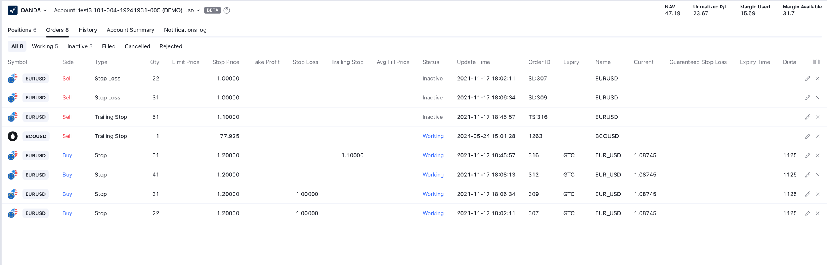Click the BETA badge label

coord(212,10)
